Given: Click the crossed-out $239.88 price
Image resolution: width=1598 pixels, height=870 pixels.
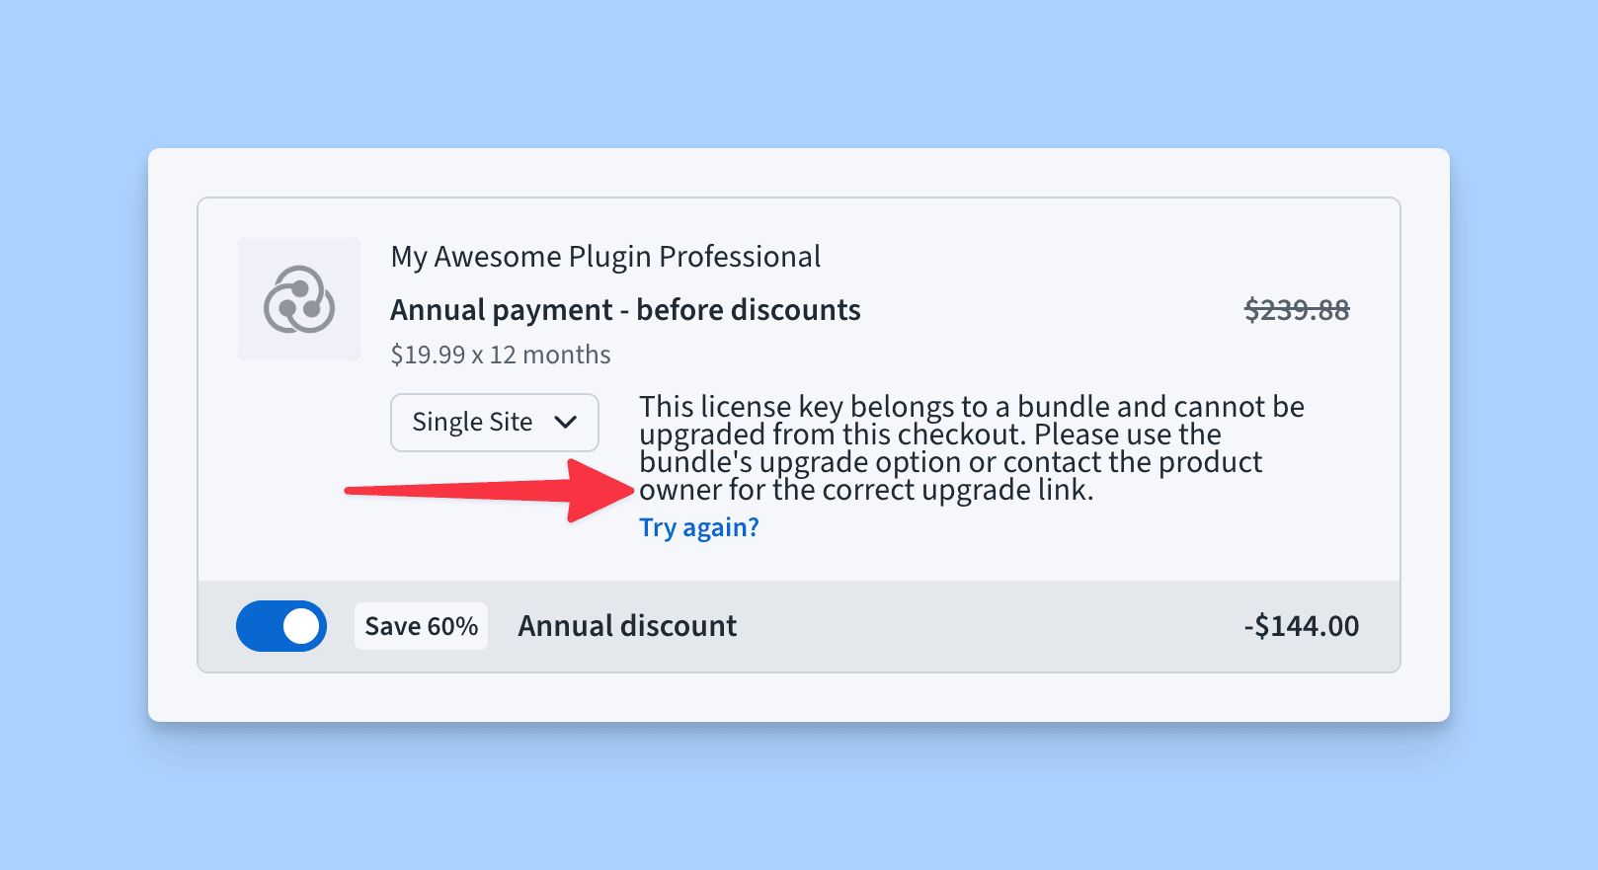Looking at the screenshot, I should 1296,310.
